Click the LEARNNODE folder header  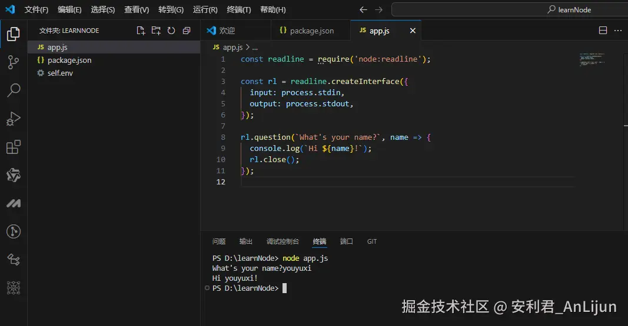click(69, 31)
